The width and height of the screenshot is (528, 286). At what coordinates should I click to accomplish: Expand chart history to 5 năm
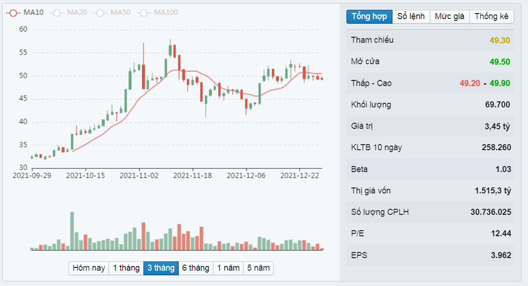258,268
